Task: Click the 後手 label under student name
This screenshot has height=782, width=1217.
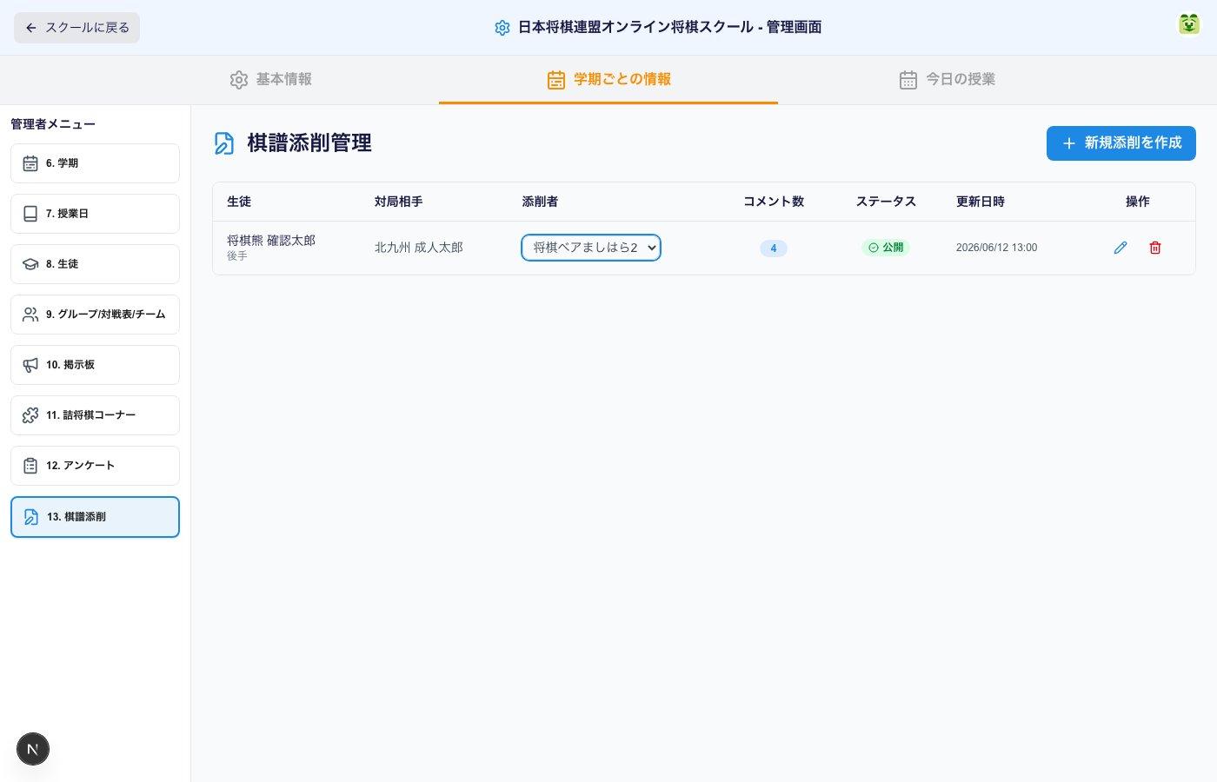Action: 237,256
